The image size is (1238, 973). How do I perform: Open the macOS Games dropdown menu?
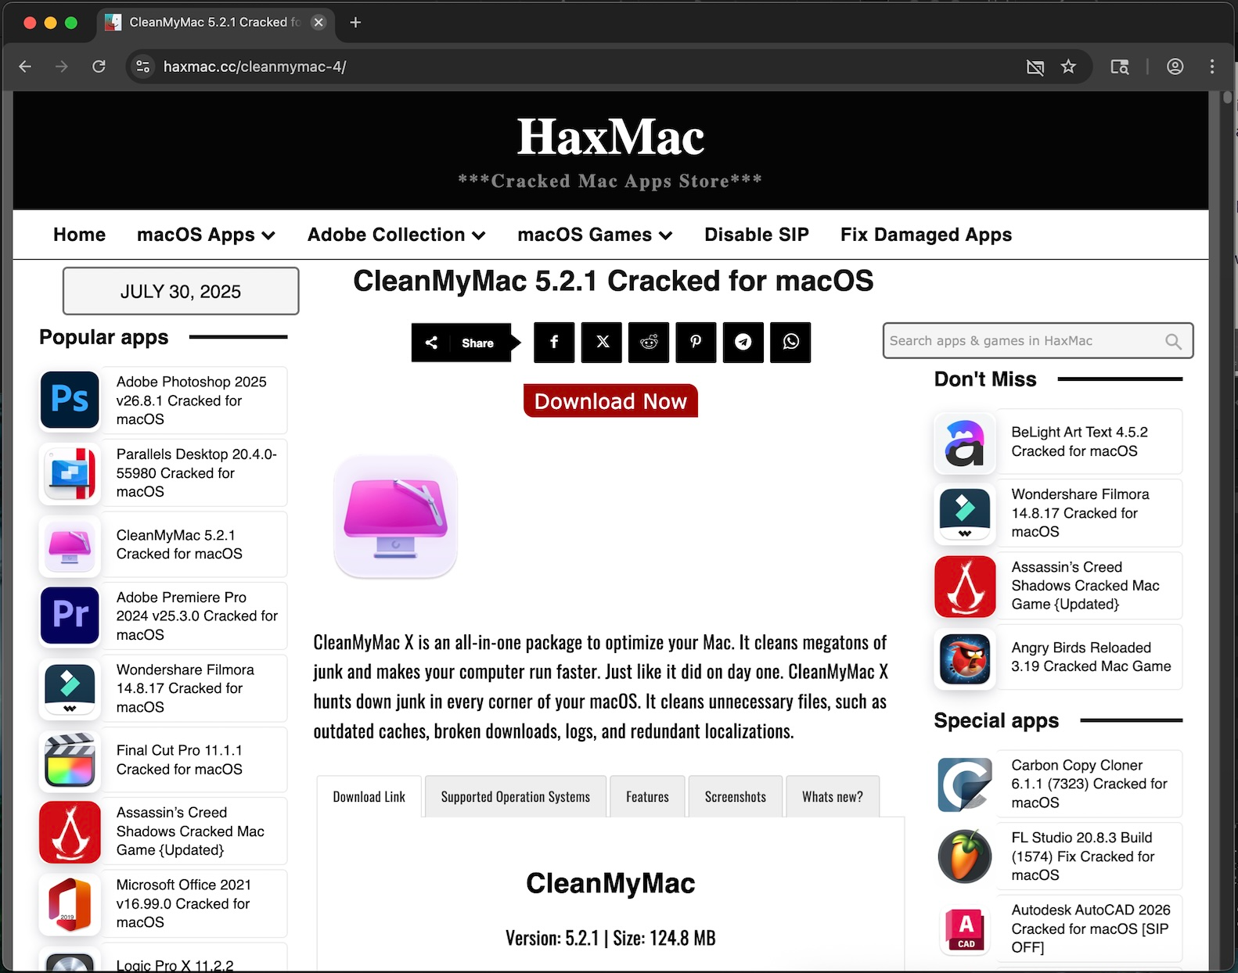tap(595, 235)
